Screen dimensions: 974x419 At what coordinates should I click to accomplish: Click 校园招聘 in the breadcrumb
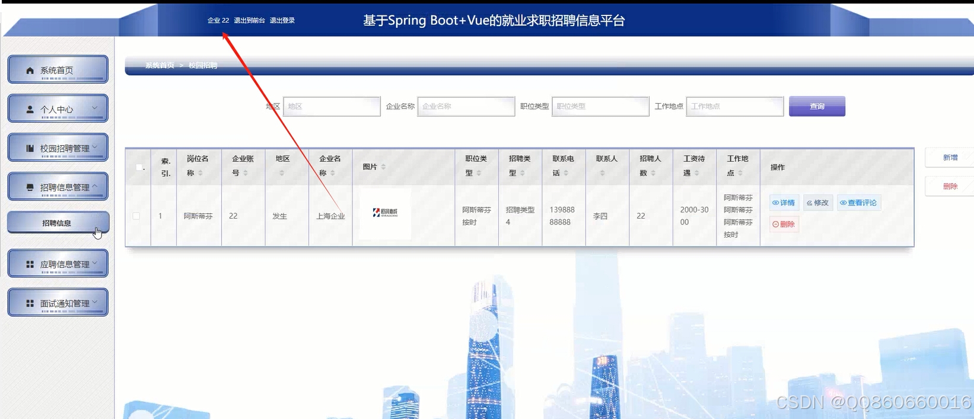coord(203,65)
